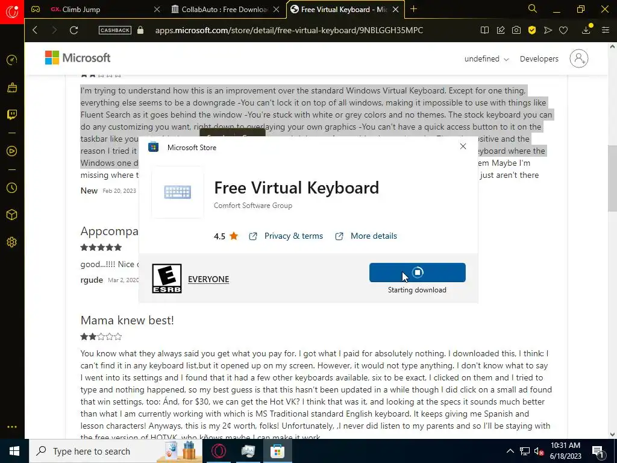Viewport: 617px width, 463px height.
Task: Click the EVERYONE rating link
Action: (x=208, y=279)
